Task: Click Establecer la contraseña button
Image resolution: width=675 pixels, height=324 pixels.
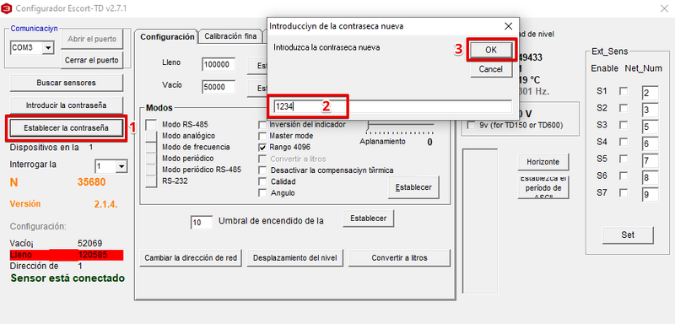Action: point(67,127)
